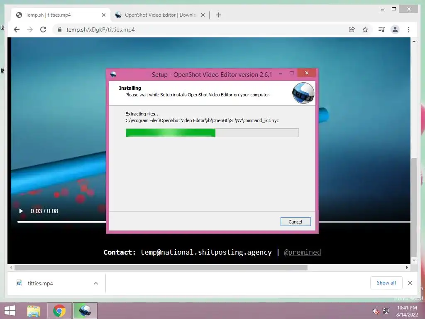The width and height of the screenshot is (425, 319).
Task: Minimize the OpenShot setup window
Action: coord(281,74)
